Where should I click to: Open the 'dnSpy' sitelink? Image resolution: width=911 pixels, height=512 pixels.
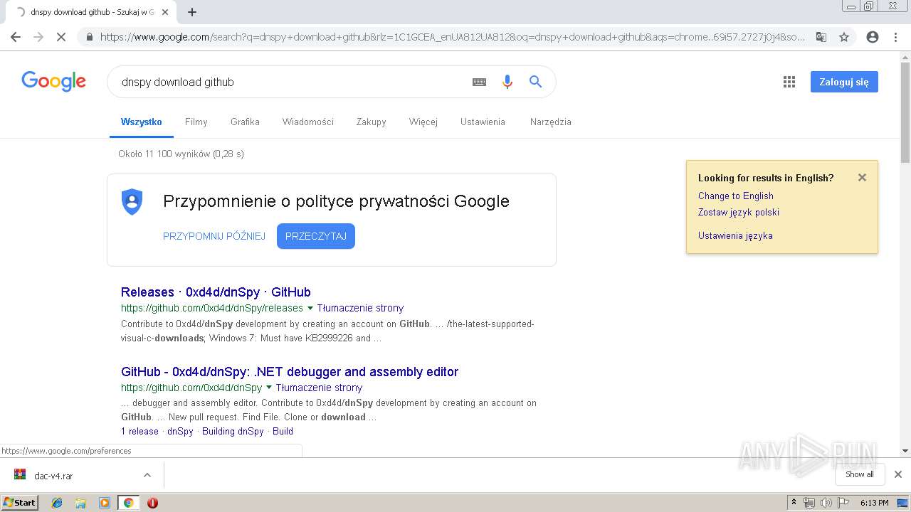coord(180,431)
